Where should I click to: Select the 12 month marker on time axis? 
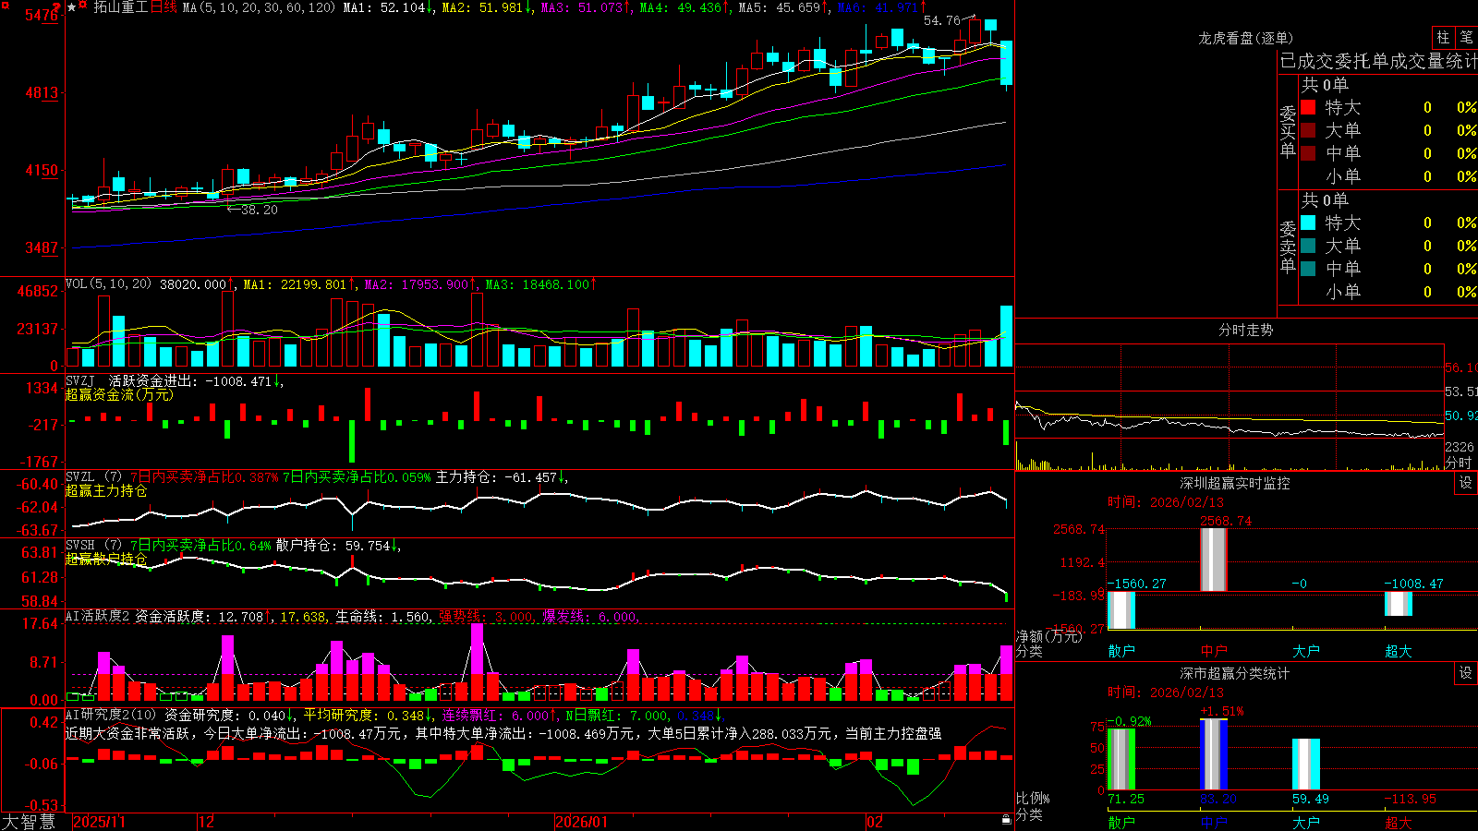coord(207,822)
